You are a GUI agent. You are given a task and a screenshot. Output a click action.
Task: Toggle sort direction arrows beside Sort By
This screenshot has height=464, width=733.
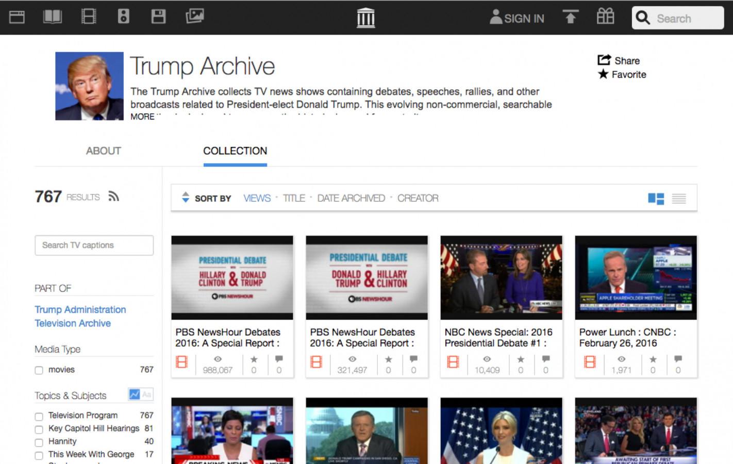click(186, 197)
